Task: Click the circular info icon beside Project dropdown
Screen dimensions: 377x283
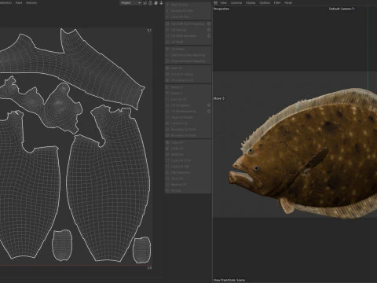Action: click(x=150, y=3)
